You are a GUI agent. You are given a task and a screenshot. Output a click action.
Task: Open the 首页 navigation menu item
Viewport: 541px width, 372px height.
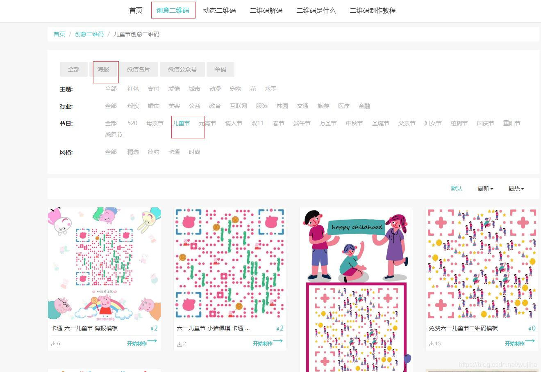(136, 10)
